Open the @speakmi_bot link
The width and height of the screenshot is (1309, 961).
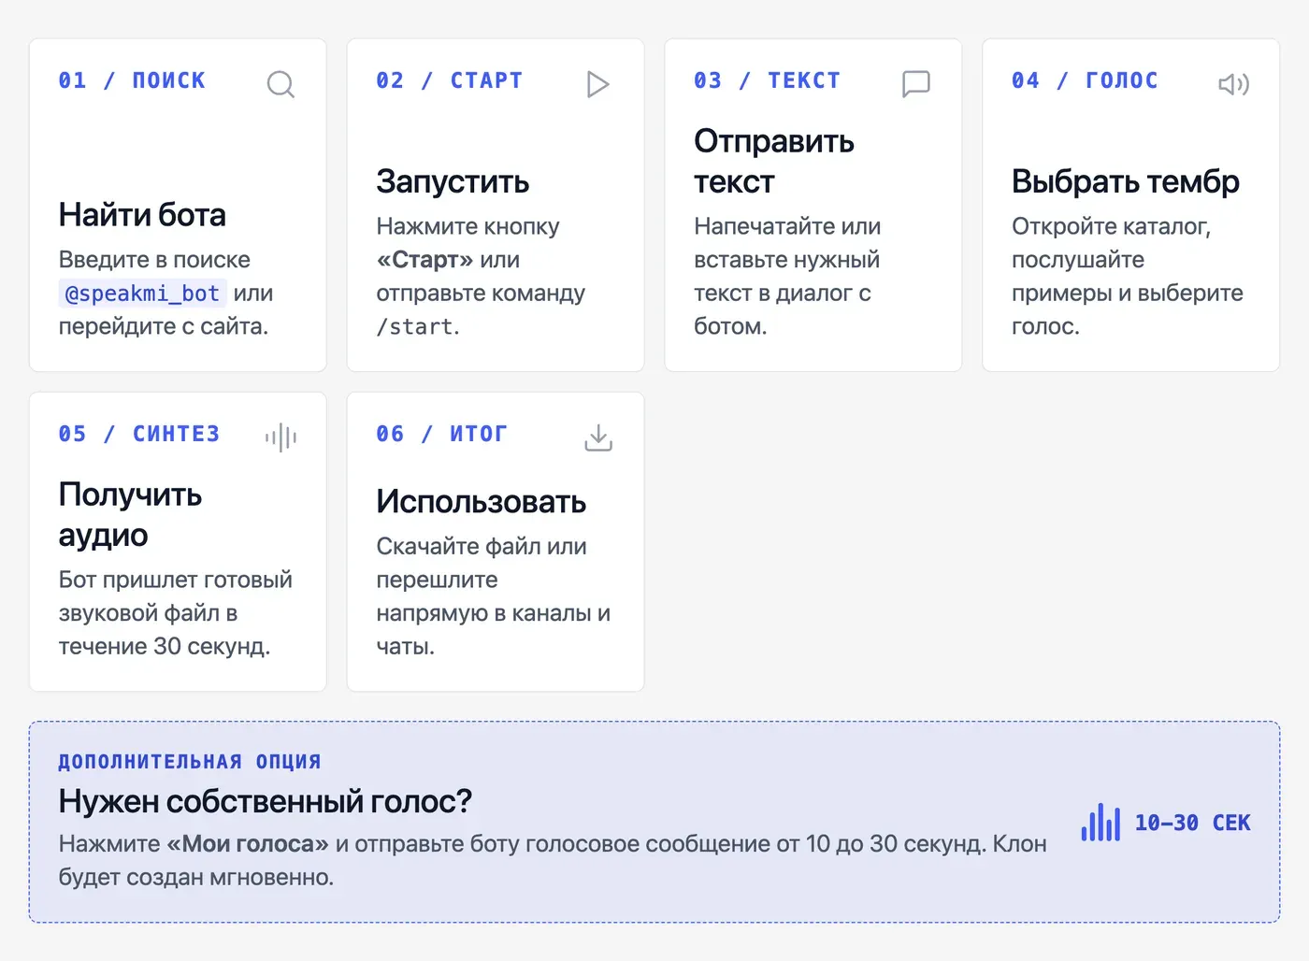[x=142, y=294]
